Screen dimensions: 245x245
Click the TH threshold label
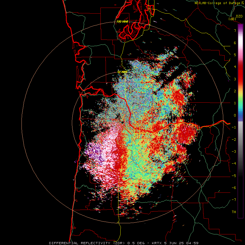click(x=234, y=212)
